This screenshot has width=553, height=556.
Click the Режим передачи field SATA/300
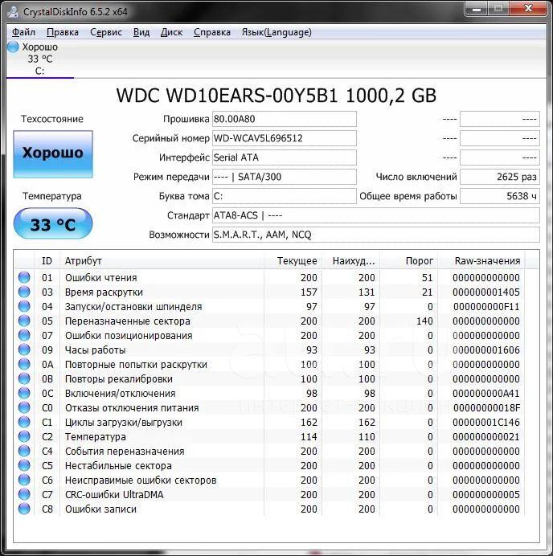284,177
